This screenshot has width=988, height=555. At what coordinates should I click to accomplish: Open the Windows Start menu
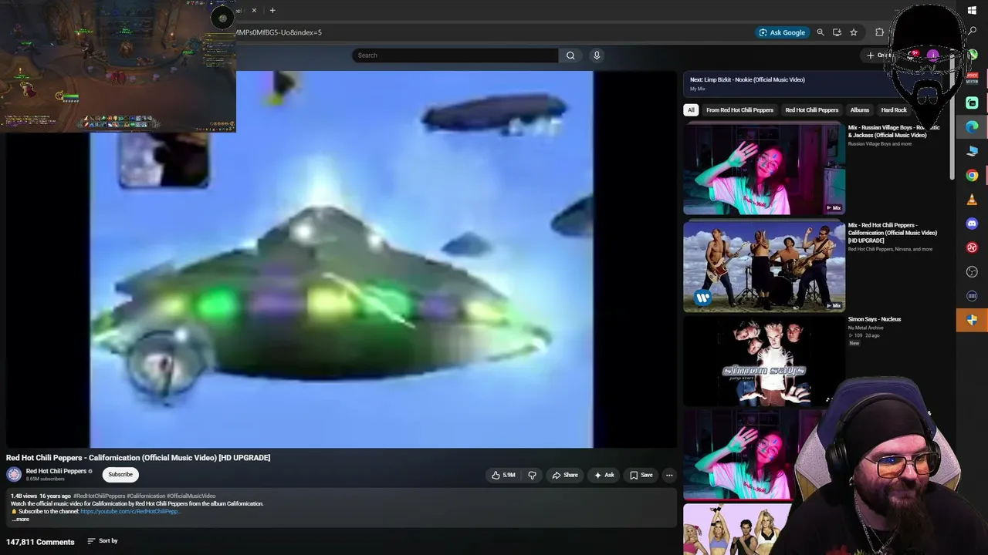[x=972, y=10]
